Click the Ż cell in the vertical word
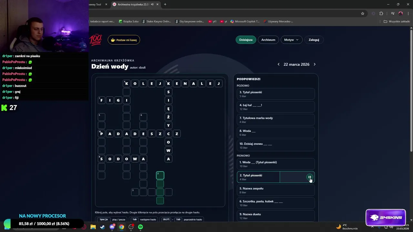413x232 pixels. 168,117
